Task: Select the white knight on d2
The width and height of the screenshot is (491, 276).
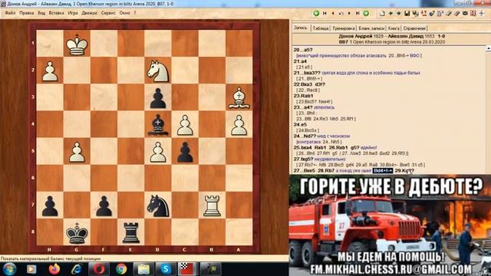Action: coord(158,71)
